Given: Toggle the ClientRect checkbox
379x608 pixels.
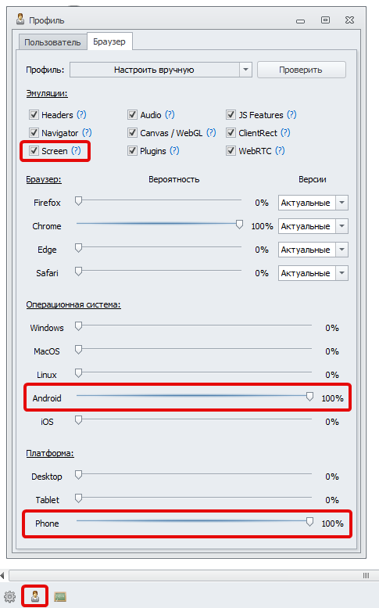Looking at the screenshot, I should coord(231,133).
